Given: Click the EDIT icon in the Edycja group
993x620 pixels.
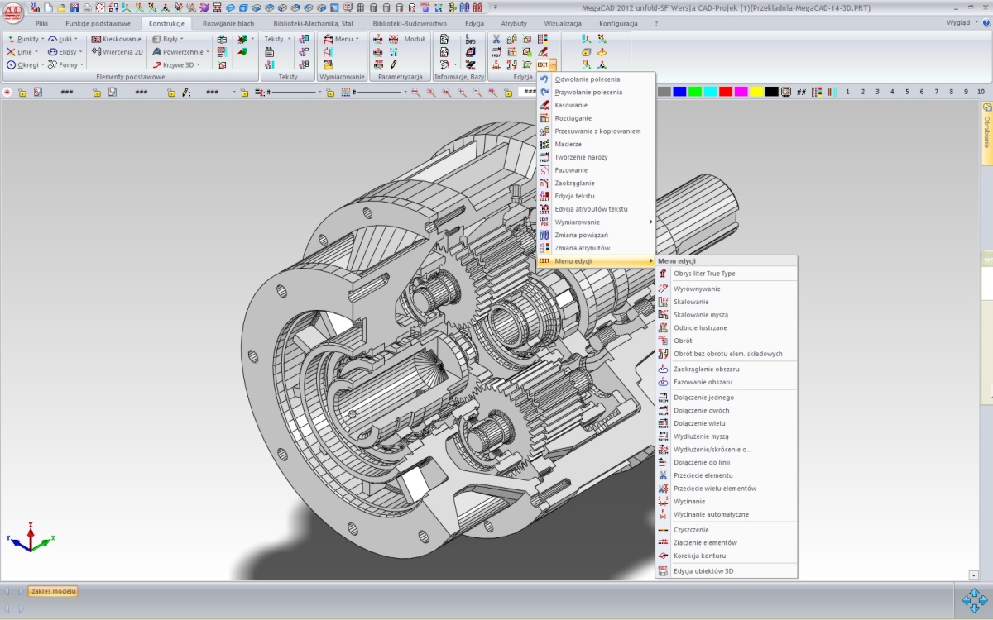Looking at the screenshot, I should (x=544, y=64).
